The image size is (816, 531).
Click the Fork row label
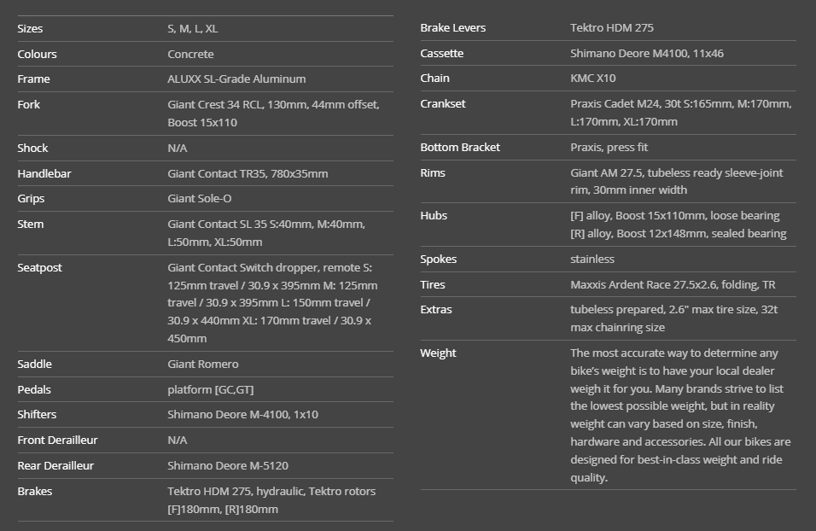pos(29,104)
